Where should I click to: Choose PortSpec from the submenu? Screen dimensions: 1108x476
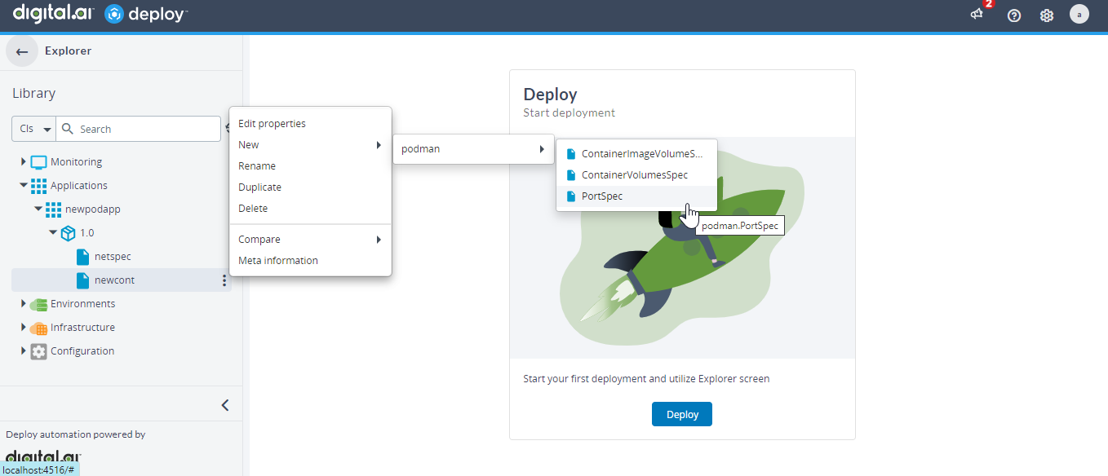636,196
